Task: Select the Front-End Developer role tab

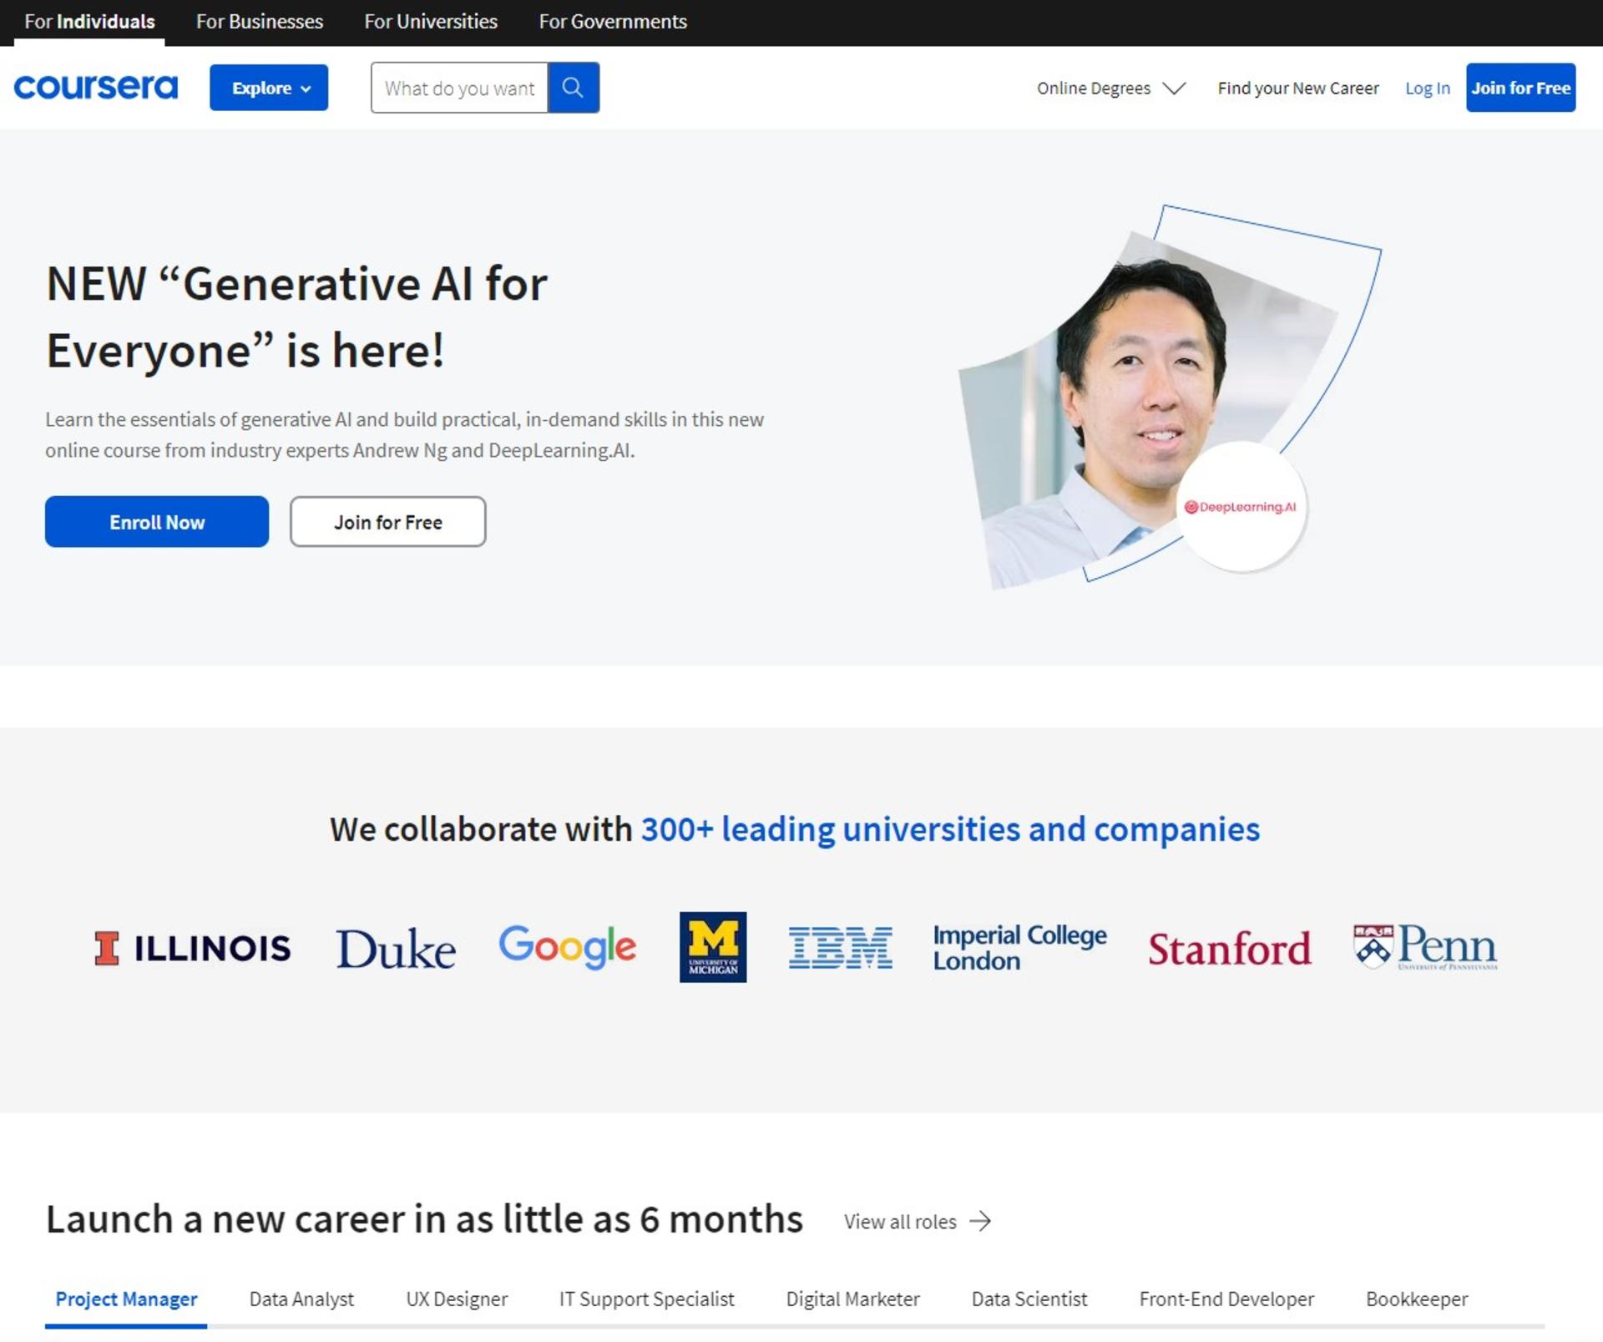Action: pos(1226,1299)
